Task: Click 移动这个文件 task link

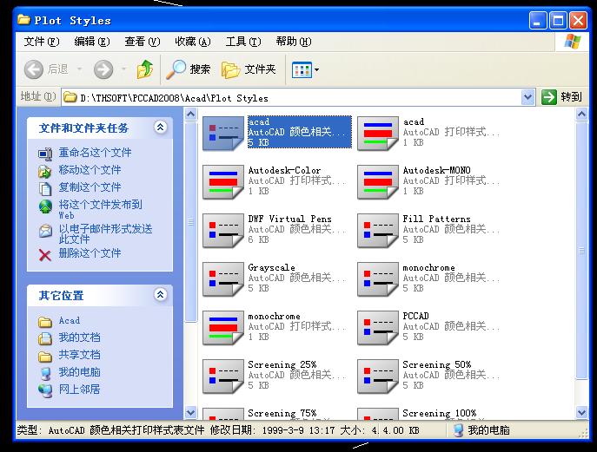Action: [x=90, y=170]
